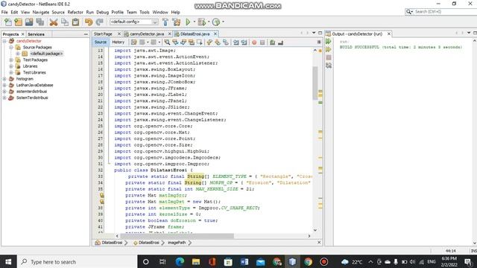The image size is (477, 268).
Task: Open the Navigate menu
Action: click(x=41, y=12)
